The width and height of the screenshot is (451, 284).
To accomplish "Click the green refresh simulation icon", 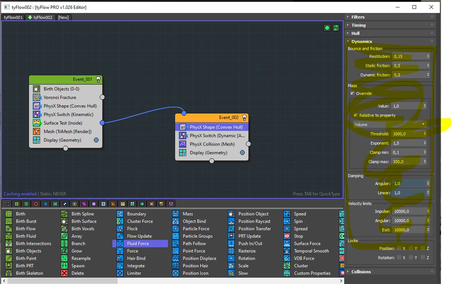I will (x=336, y=28).
